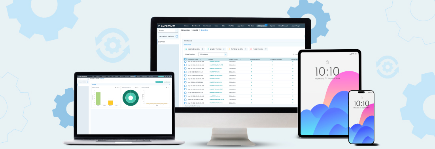Toggle Set Default Platform checkbox on the laptop
Image resolution: width=435 pixels, height=149 pixels.
pos(88,82)
